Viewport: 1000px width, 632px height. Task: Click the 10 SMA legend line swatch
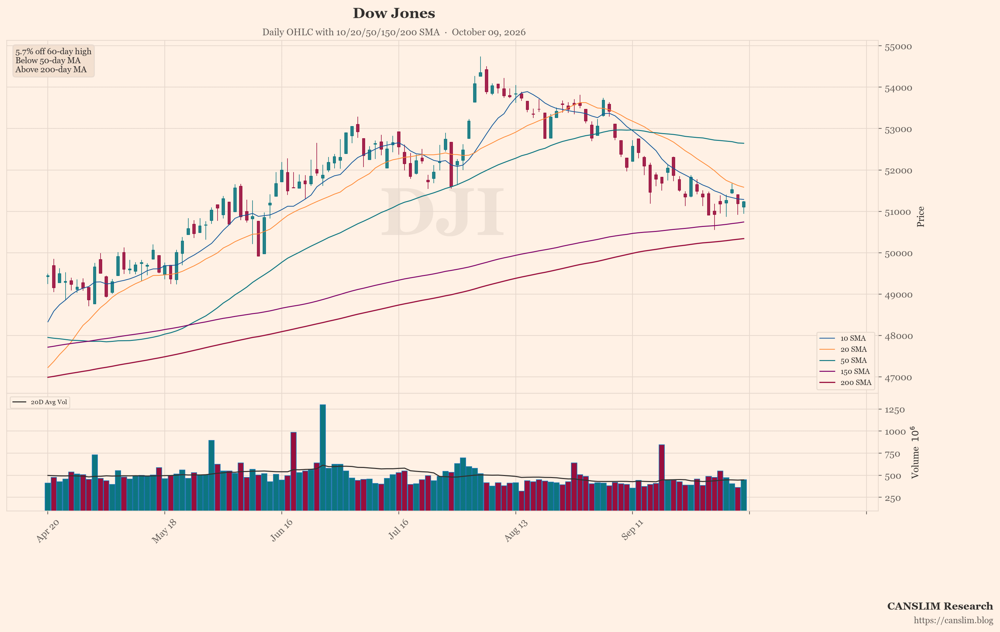827,339
